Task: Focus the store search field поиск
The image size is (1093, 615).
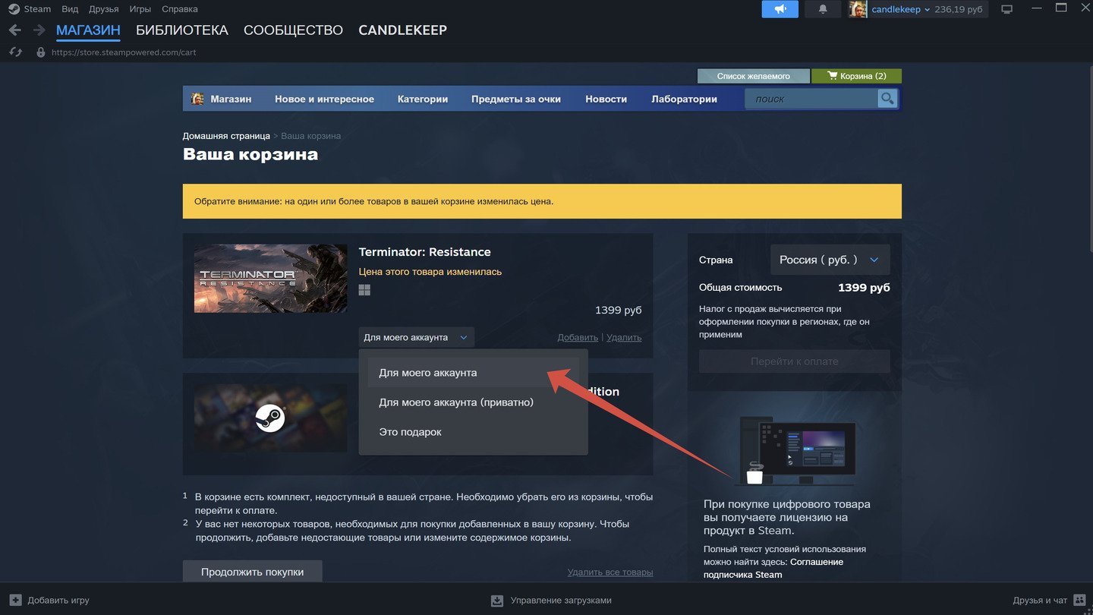Action: pyautogui.click(x=811, y=99)
